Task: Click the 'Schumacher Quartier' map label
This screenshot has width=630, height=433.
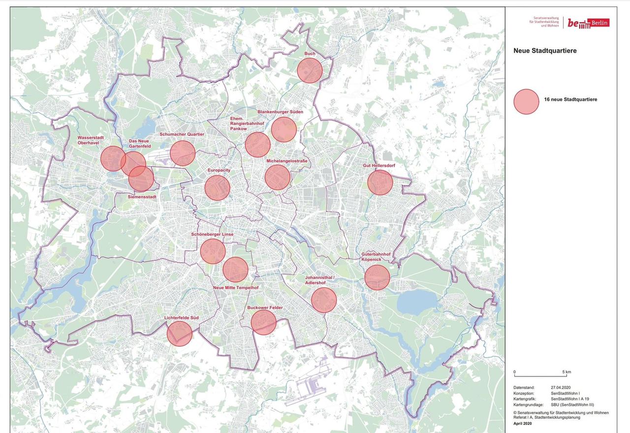Action: coord(182,134)
